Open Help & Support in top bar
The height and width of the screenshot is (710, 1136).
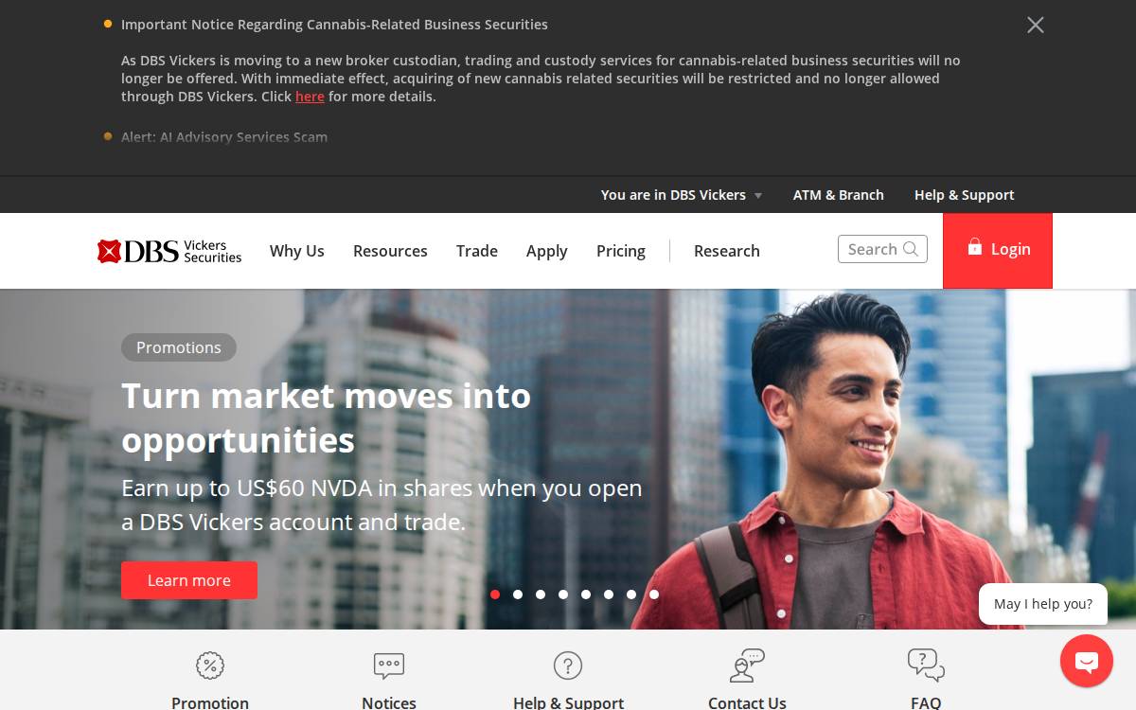pos(964,195)
